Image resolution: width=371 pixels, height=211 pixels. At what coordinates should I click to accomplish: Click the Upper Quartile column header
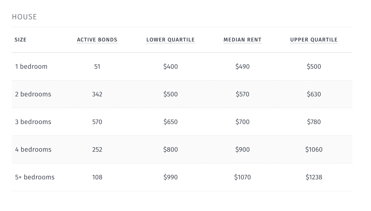(314, 40)
